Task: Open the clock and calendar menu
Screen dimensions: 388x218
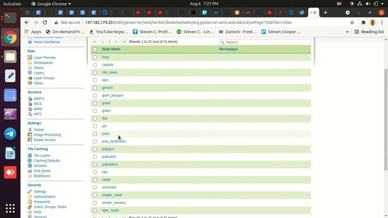Action: coord(204,4)
